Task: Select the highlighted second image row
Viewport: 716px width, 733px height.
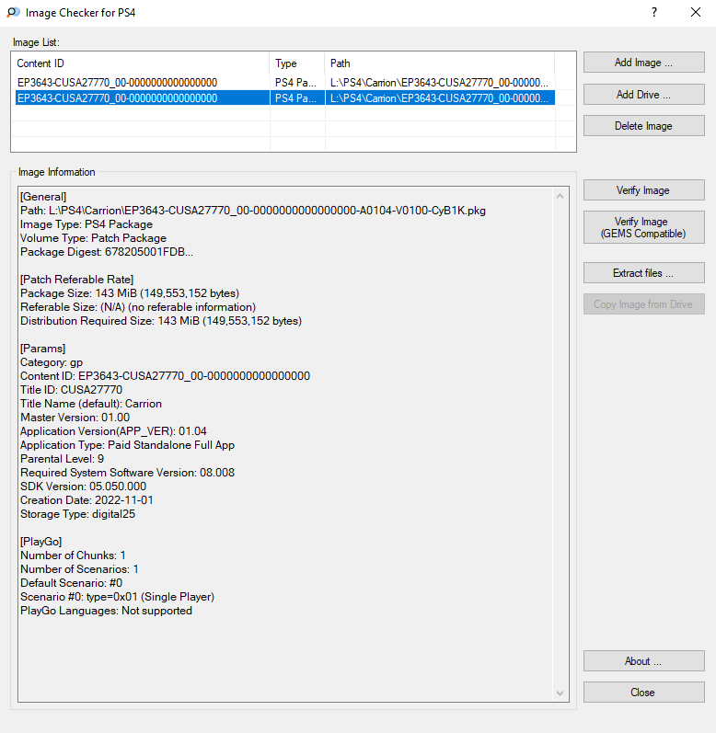Action: click(284, 98)
